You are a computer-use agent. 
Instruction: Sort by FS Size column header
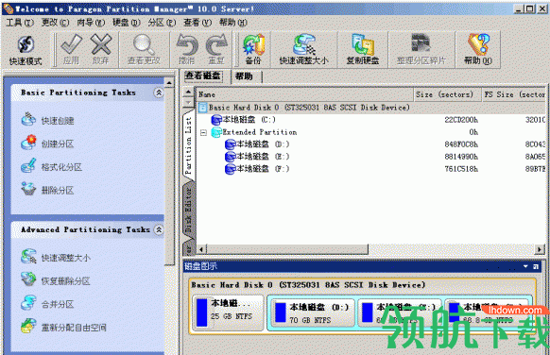(x=513, y=94)
